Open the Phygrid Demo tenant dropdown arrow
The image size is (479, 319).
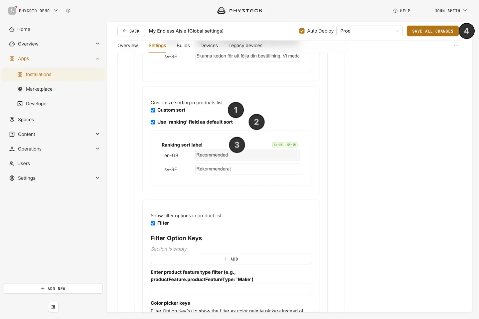click(x=56, y=11)
